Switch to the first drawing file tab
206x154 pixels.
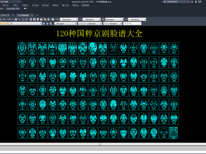(x=5, y=15)
